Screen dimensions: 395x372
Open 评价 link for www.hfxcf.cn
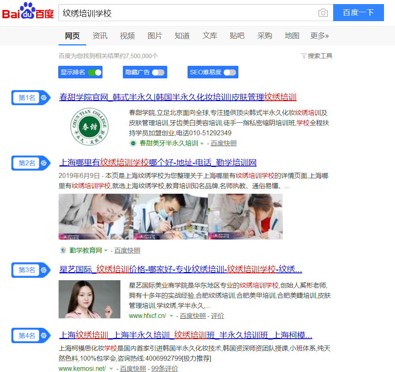point(217,316)
